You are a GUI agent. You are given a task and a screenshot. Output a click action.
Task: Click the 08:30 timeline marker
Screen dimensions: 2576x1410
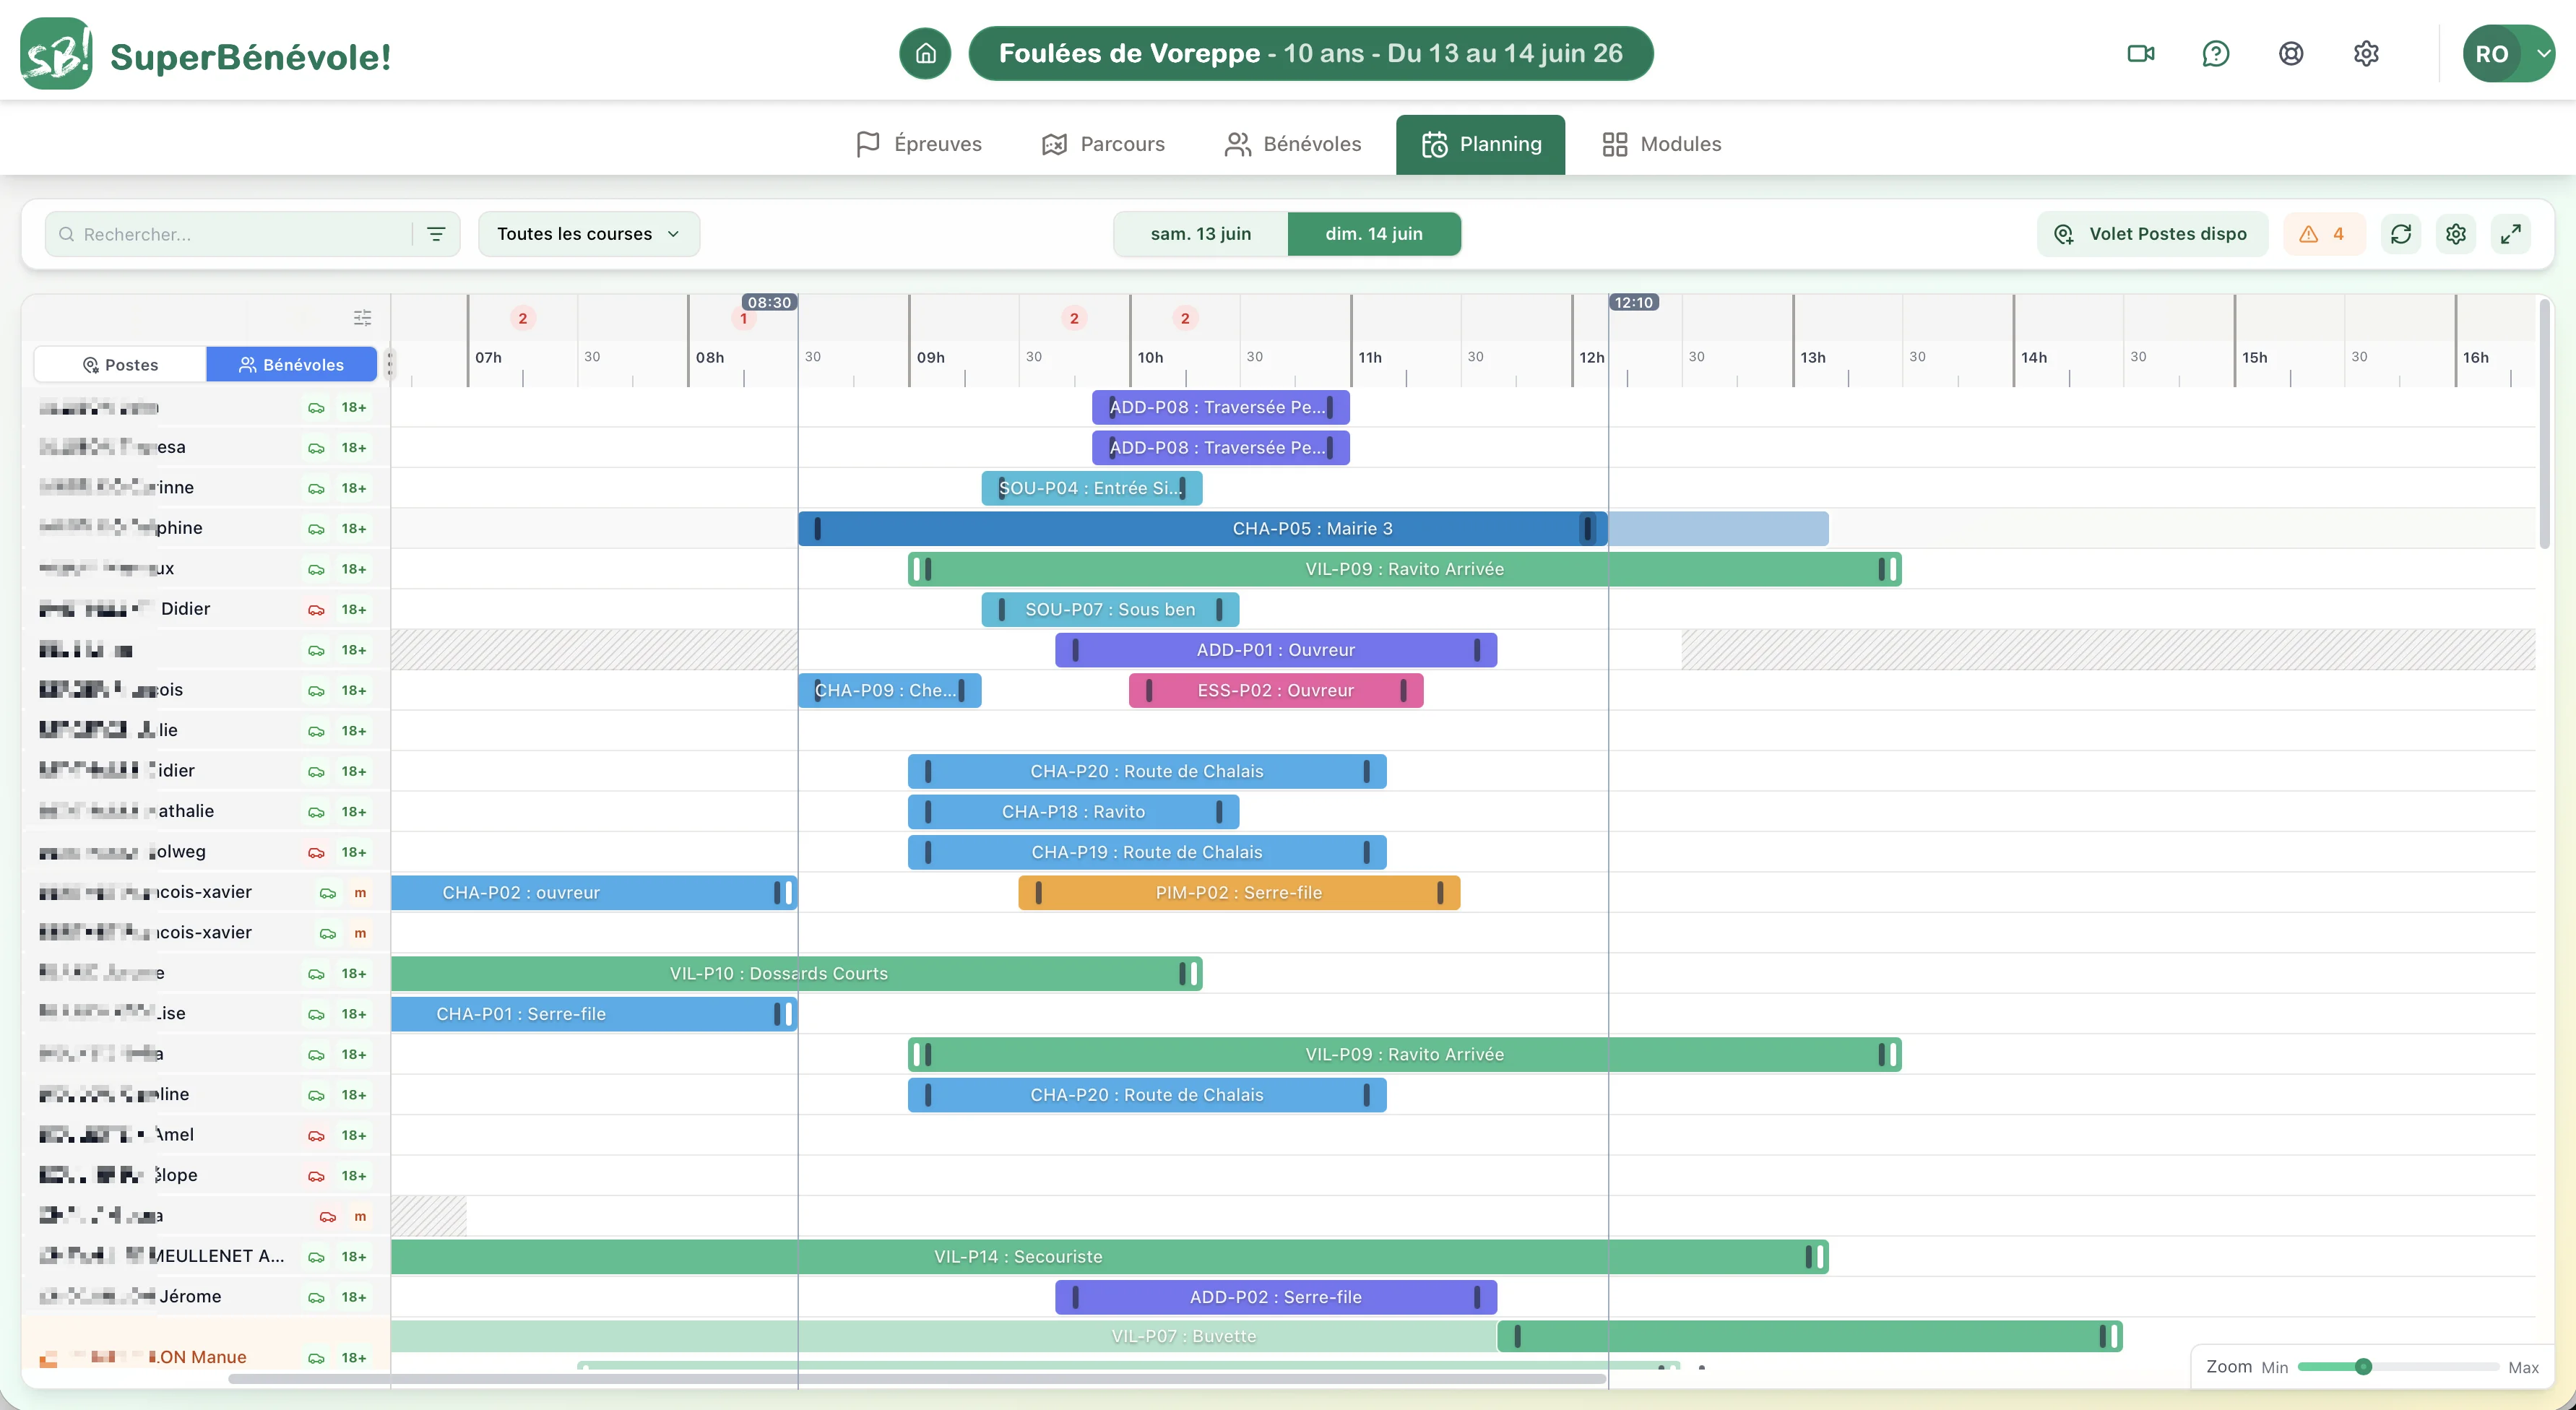[769, 302]
